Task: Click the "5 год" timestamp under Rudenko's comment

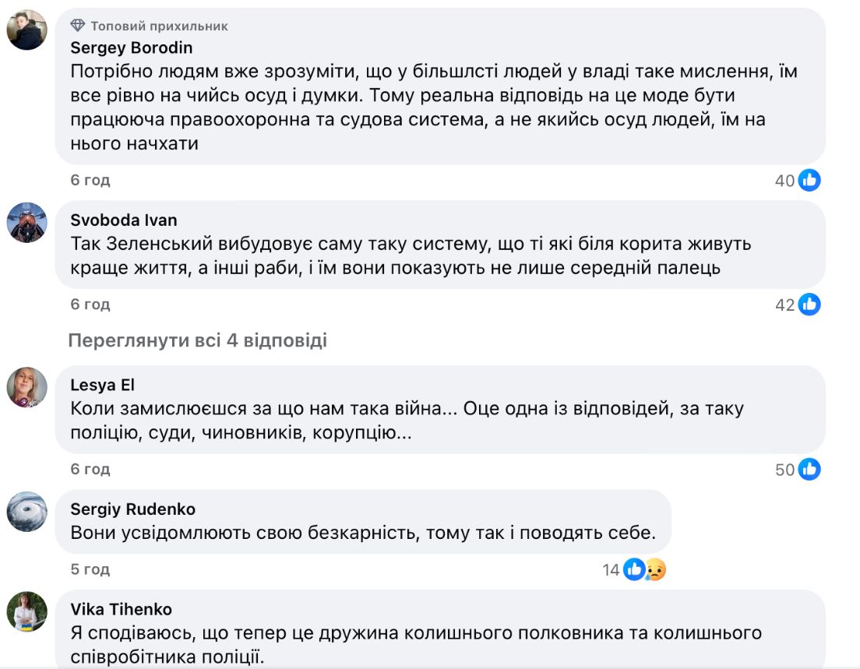Action: click(x=90, y=570)
